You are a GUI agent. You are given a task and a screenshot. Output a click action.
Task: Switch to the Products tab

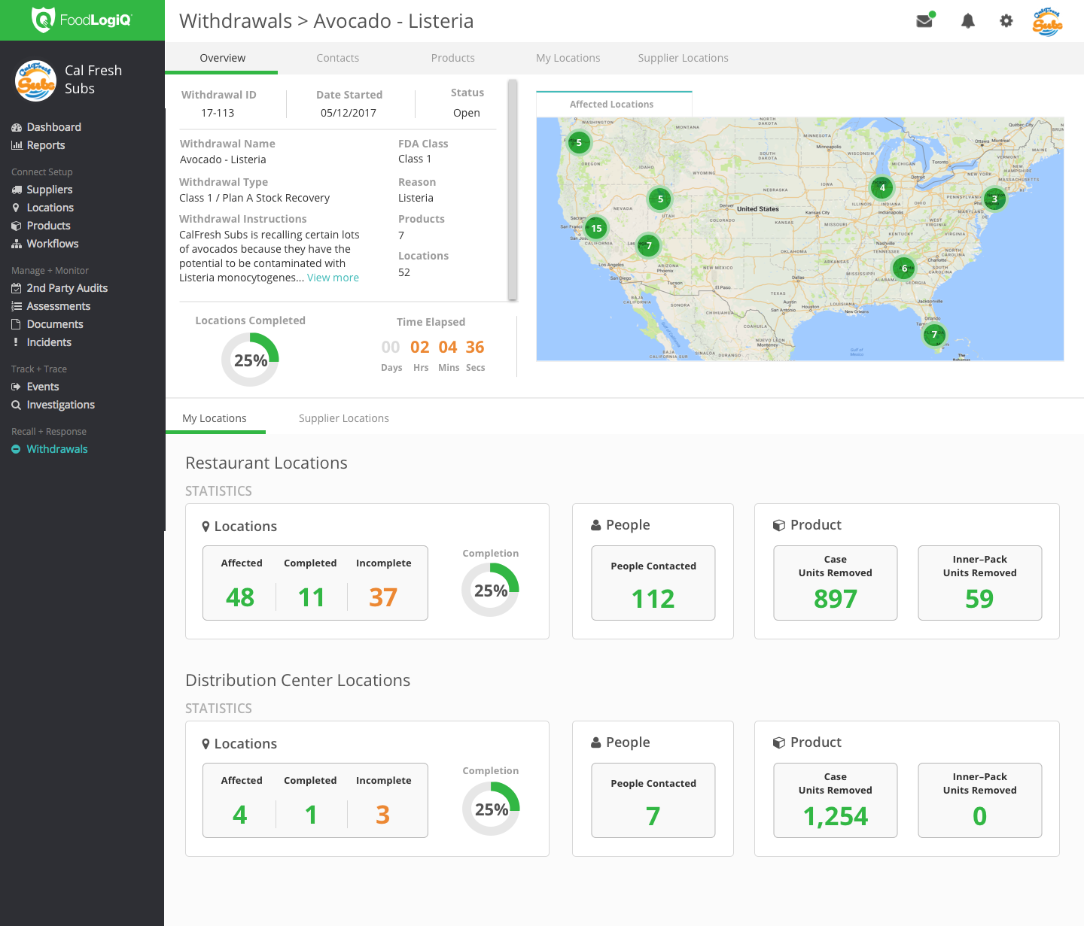pos(452,58)
